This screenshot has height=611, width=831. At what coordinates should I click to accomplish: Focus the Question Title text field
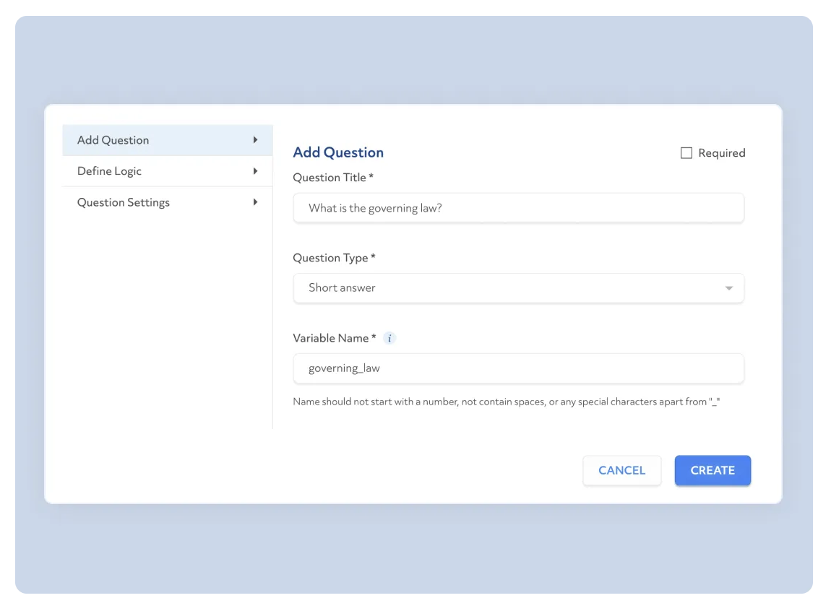pos(517,208)
